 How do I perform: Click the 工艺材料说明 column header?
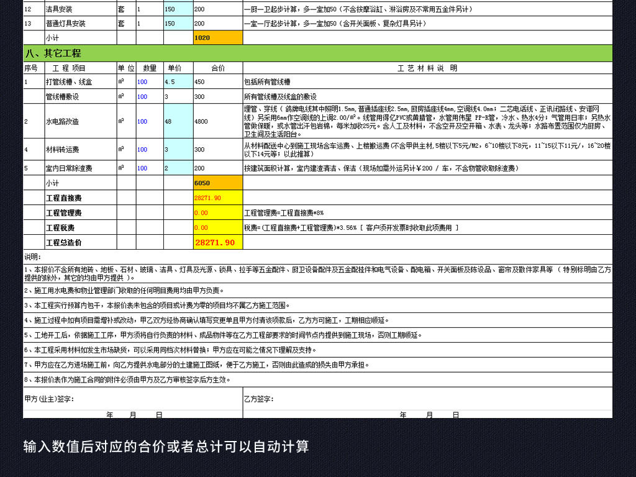click(x=427, y=68)
